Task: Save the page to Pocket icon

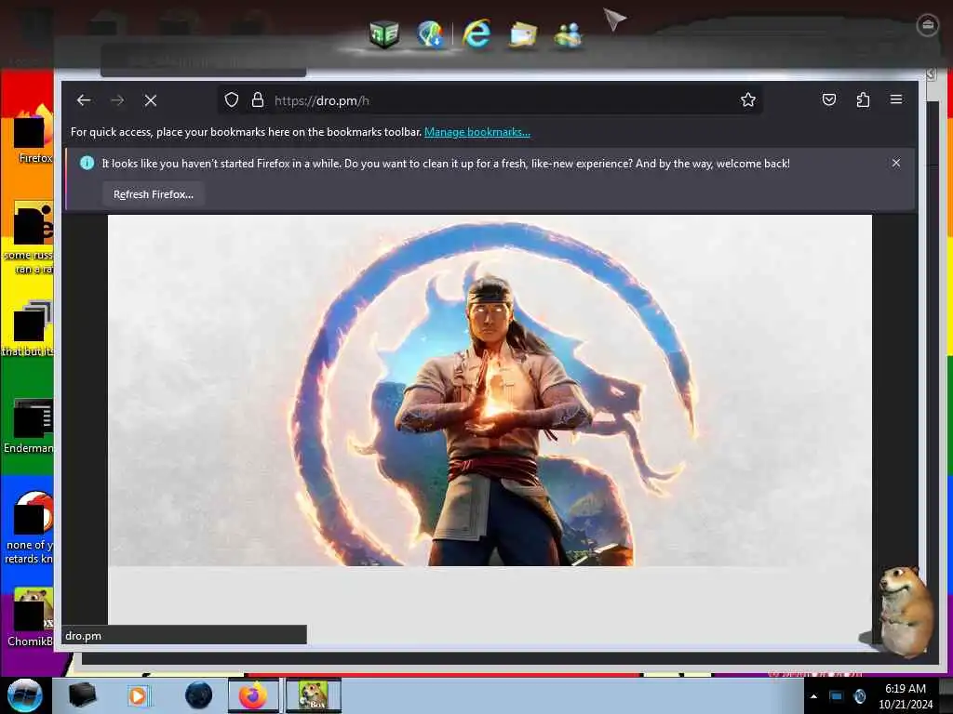Action: (x=829, y=99)
